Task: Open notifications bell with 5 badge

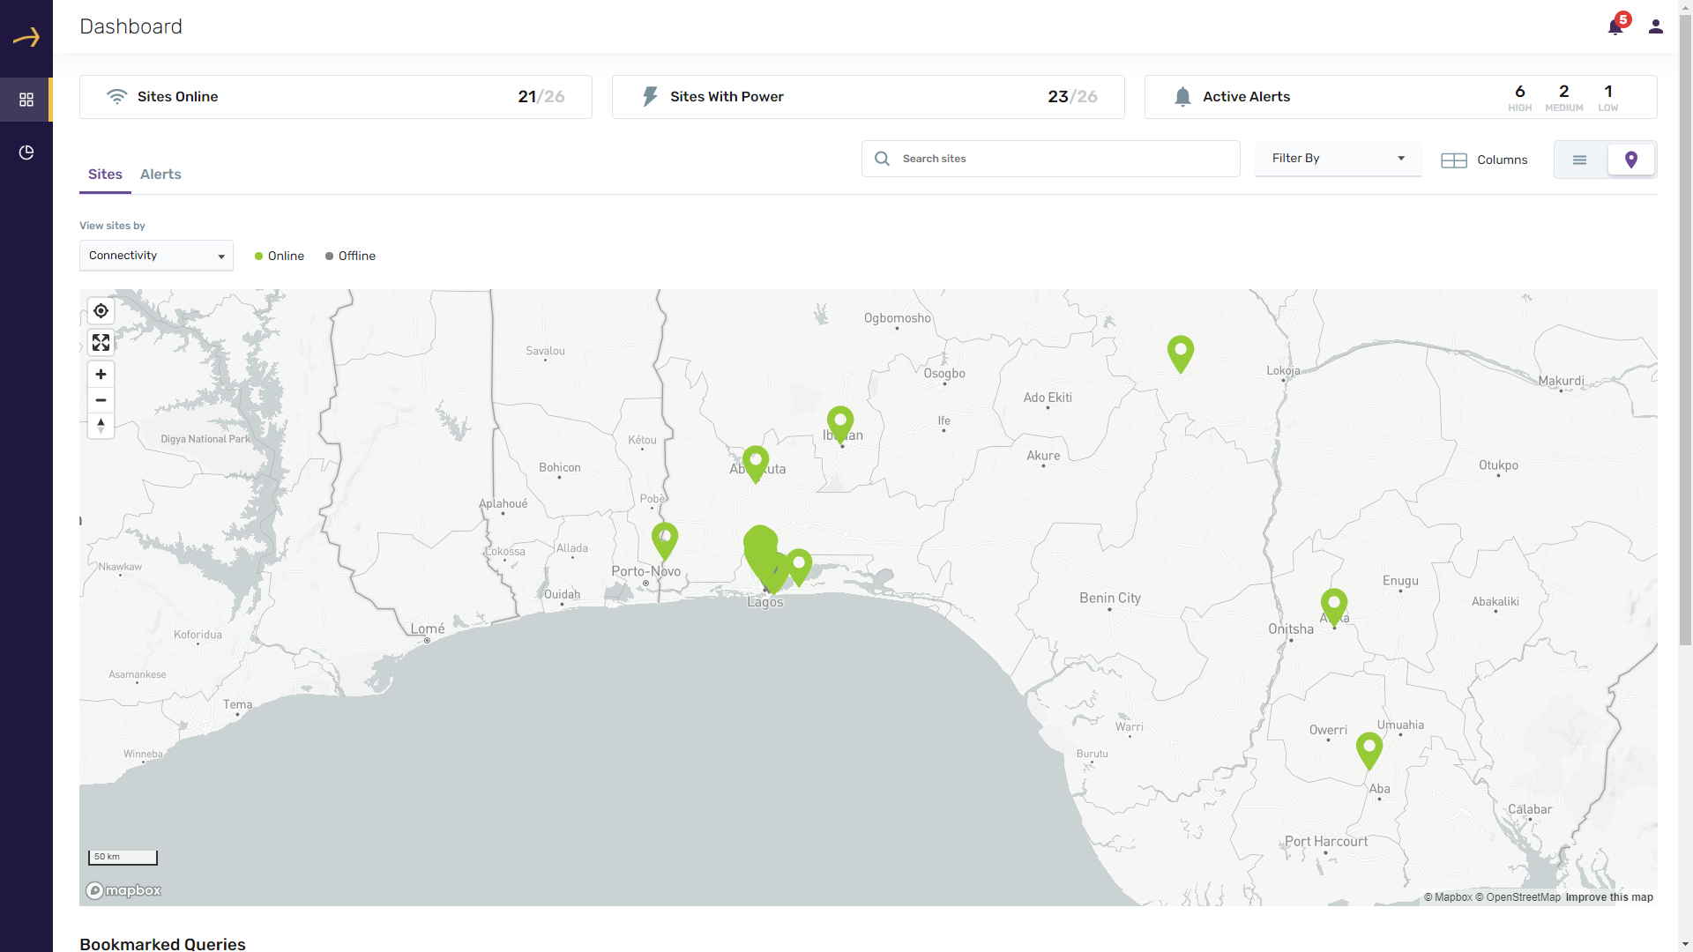Action: click(1616, 26)
